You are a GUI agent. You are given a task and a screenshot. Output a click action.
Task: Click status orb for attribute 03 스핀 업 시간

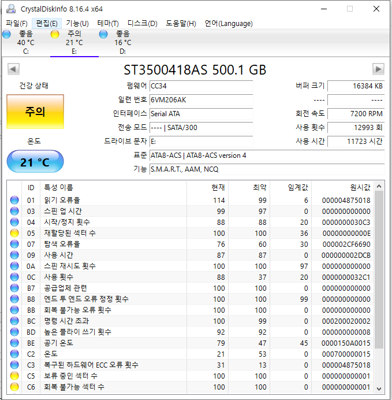tap(14, 211)
